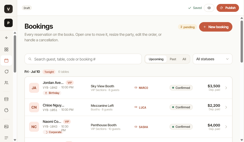Click the 6 tables count label
Viewport: 244px width, 142px height.
click(x=63, y=72)
